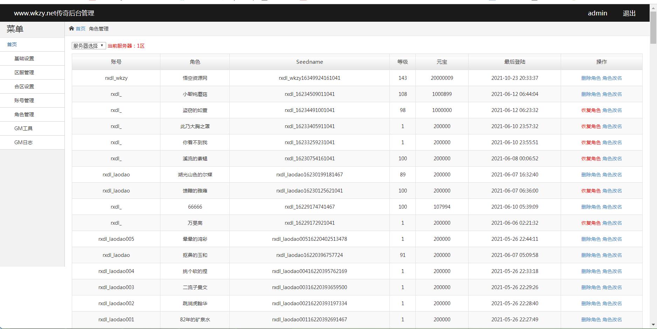The image size is (657, 329).
Task: Open the GM工具 menu entry
Action: [23, 128]
